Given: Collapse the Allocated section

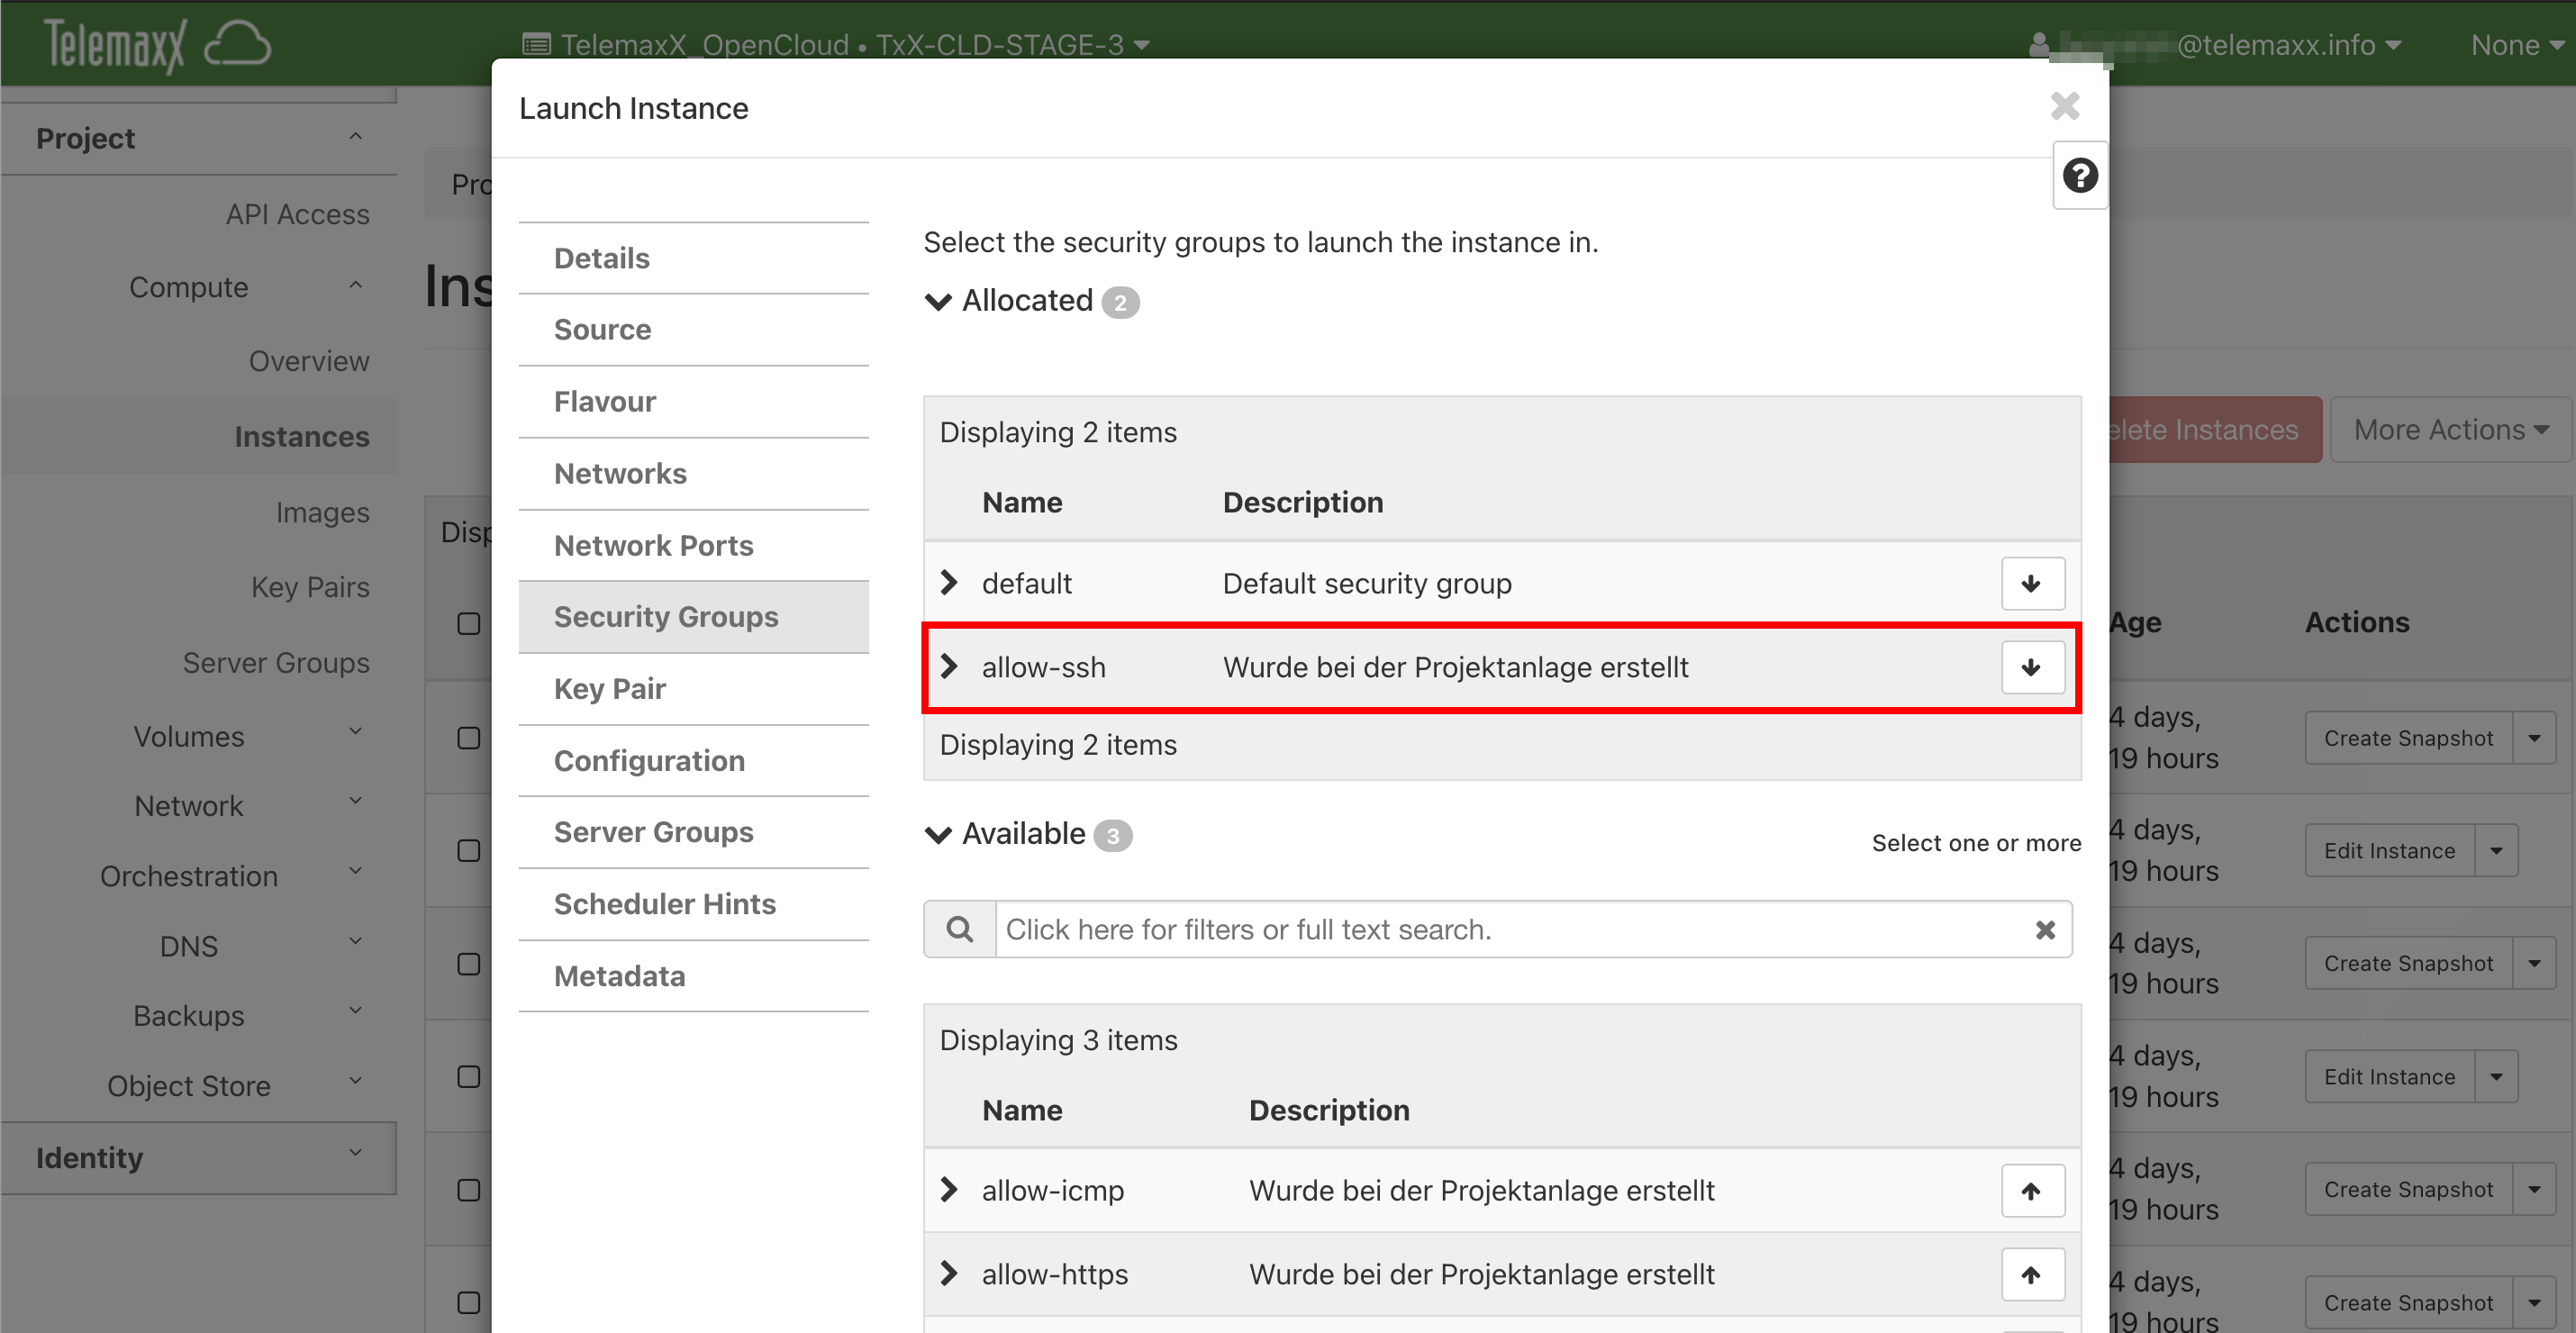Looking at the screenshot, I should [x=938, y=301].
